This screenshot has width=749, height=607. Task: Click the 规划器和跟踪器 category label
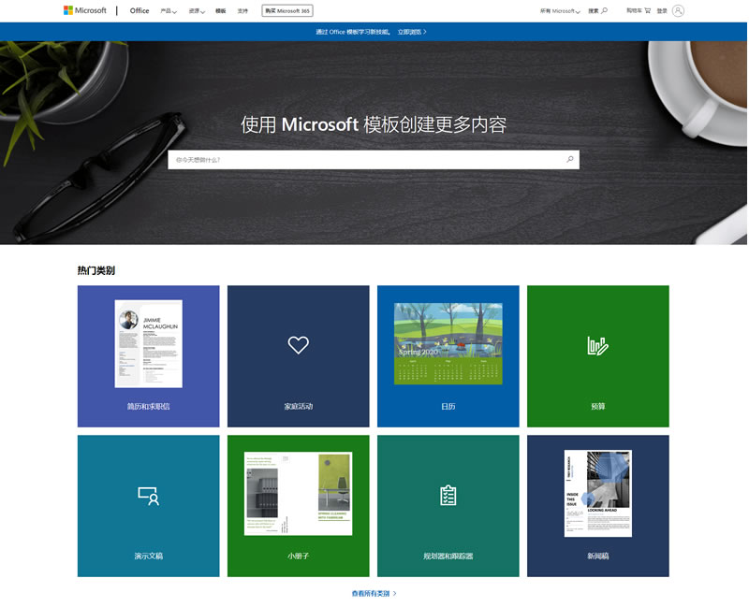448,556
